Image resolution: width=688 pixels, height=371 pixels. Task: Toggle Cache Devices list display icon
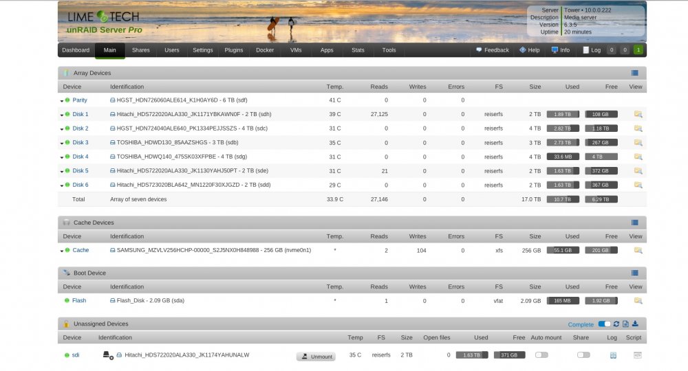pos(634,223)
